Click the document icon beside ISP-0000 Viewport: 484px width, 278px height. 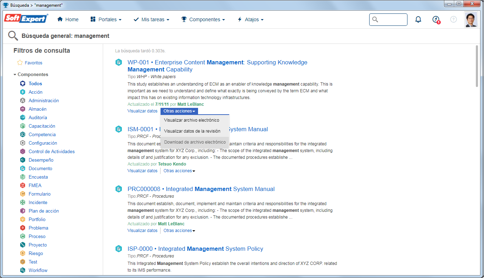(119, 249)
